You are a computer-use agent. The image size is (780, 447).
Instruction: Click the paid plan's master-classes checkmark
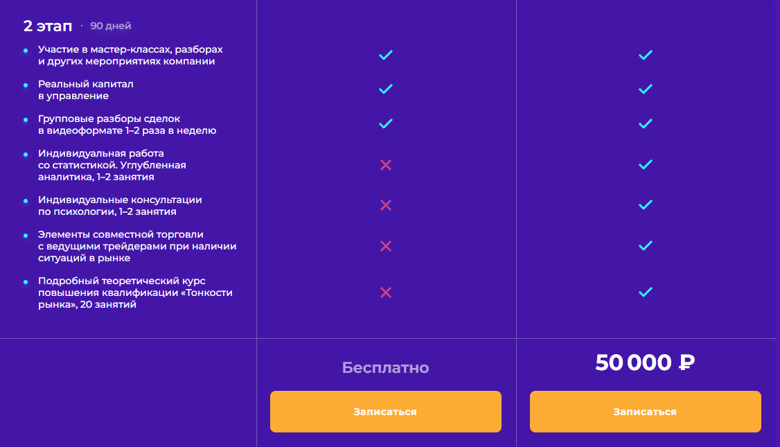click(x=646, y=55)
